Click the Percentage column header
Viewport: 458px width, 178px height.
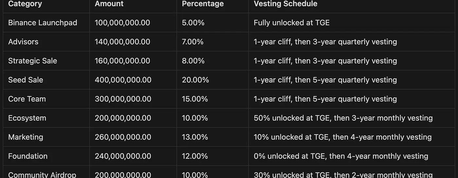pos(203,4)
